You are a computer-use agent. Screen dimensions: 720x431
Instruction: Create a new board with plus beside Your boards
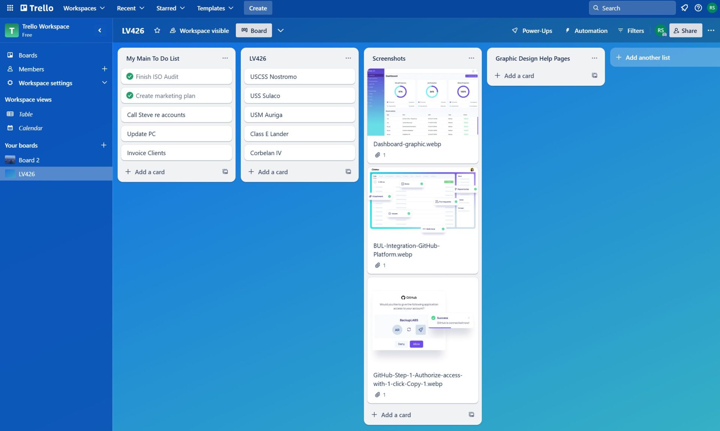click(x=104, y=145)
